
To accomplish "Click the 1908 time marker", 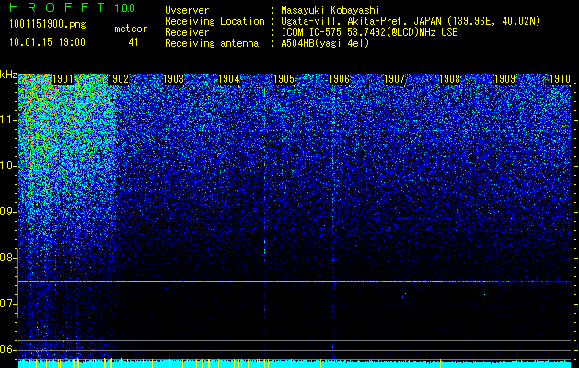I will tap(450, 79).
